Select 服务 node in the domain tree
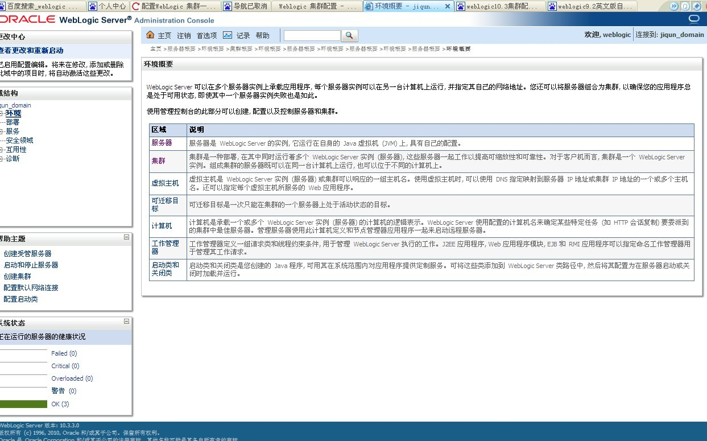 point(13,131)
